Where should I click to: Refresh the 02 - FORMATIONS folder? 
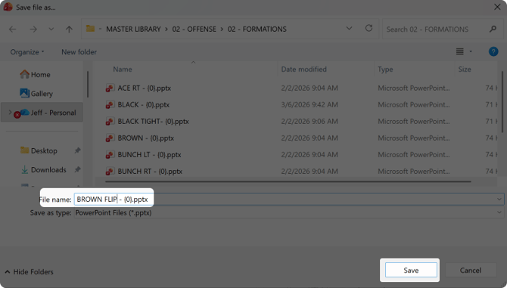tap(369, 29)
